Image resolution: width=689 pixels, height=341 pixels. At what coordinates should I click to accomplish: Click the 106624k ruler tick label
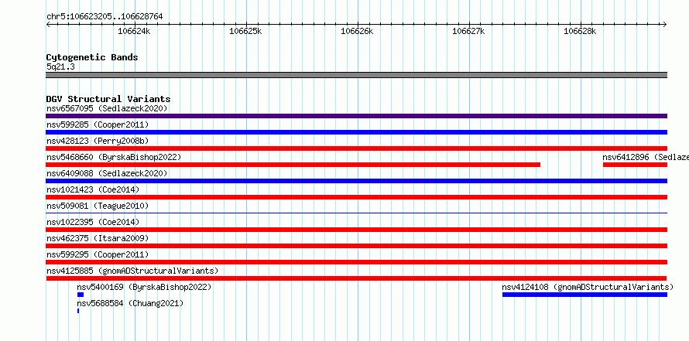click(135, 31)
